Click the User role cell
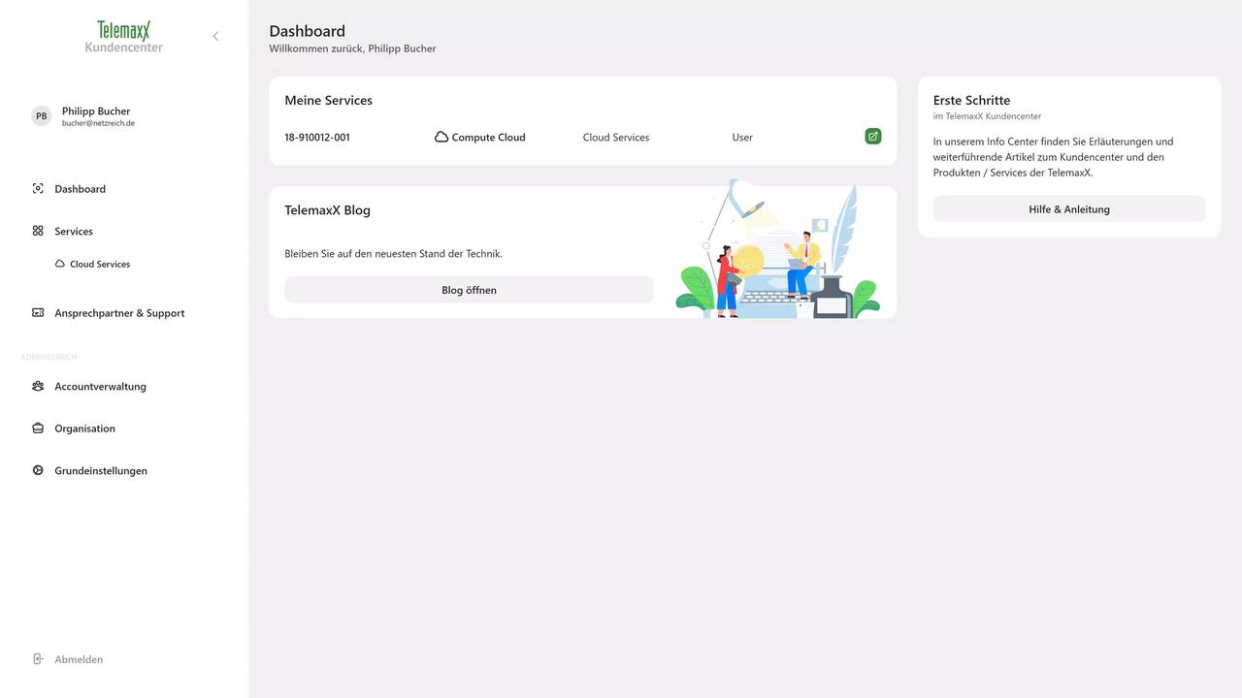The width and height of the screenshot is (1242, 698). [x=742, y=138]
